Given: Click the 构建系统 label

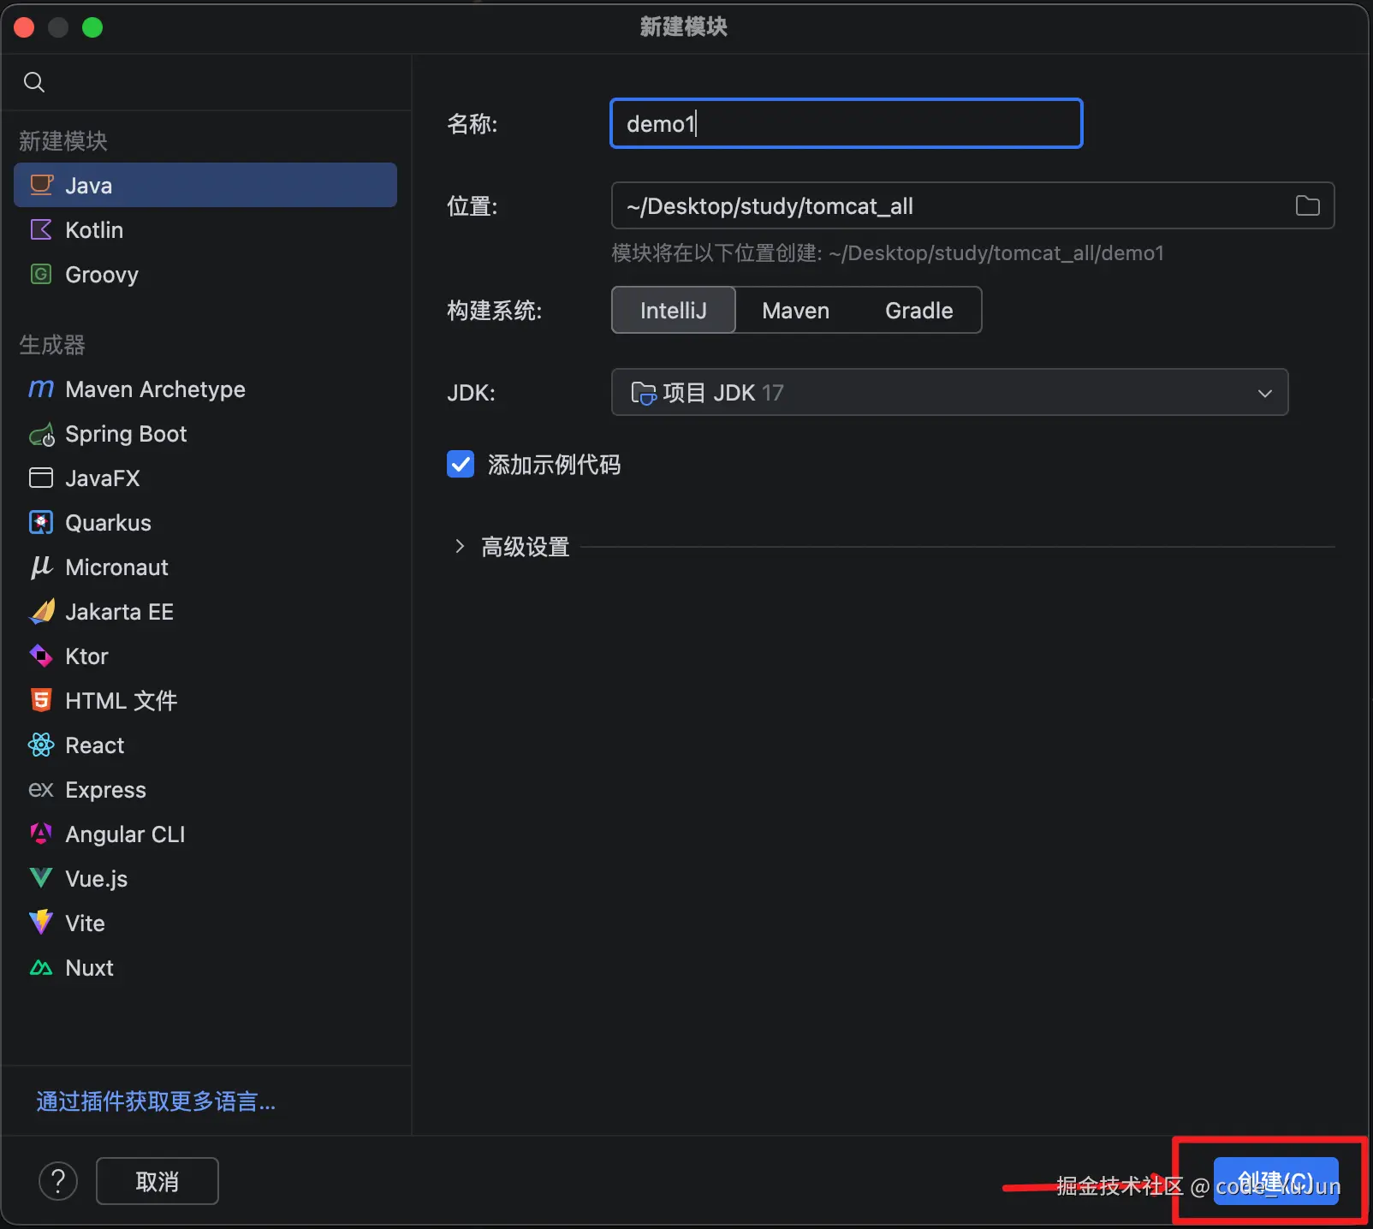Looking at the screenshot, I should point(495,311).
